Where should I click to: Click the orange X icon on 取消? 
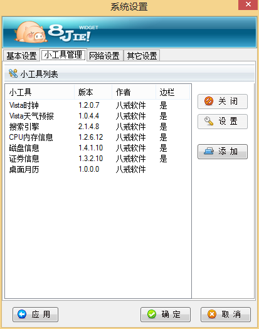[212, 314]
